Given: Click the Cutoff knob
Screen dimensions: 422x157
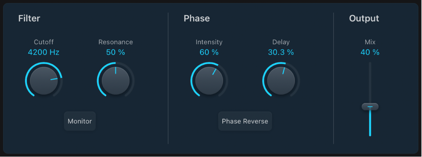Looking at the screenshot, I should point(43,80).
